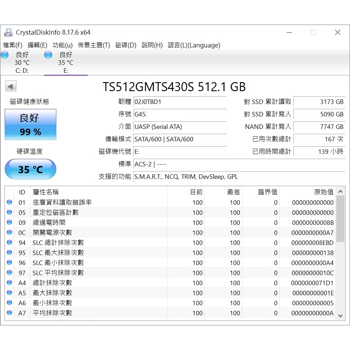Click status dot for attribute 05 row
This screenshot has height=350, width=350.
pos(9,212)
